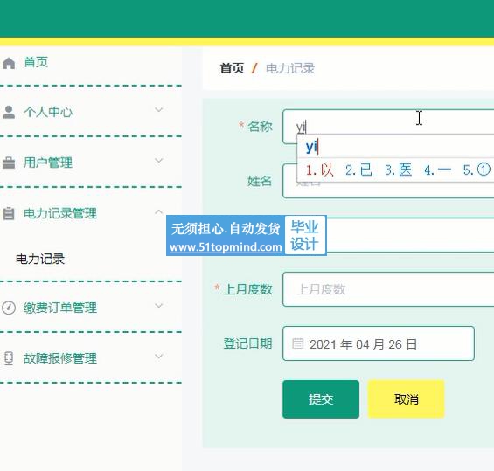Expand the 用户管理 menu chevron
Image resolution: width=494 pixels, height=471 pixels.
click(x=159, y=161)
